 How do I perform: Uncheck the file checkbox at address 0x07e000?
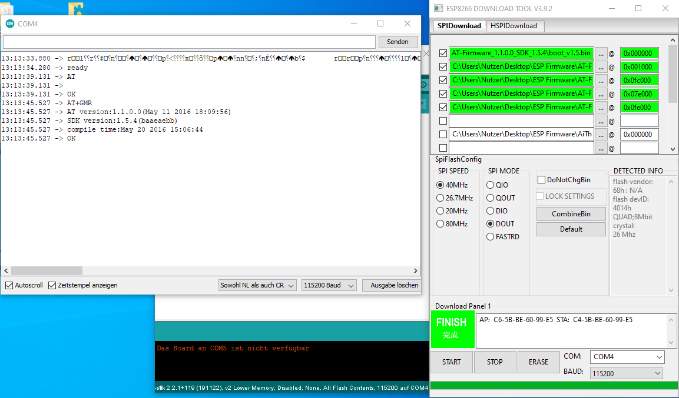point(443,93)
